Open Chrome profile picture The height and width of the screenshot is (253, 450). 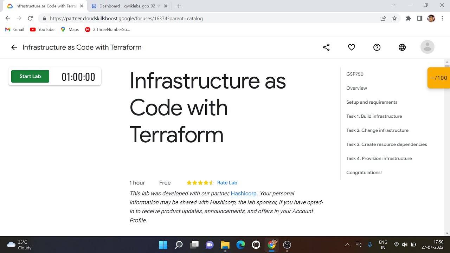[x=431, y=18]
